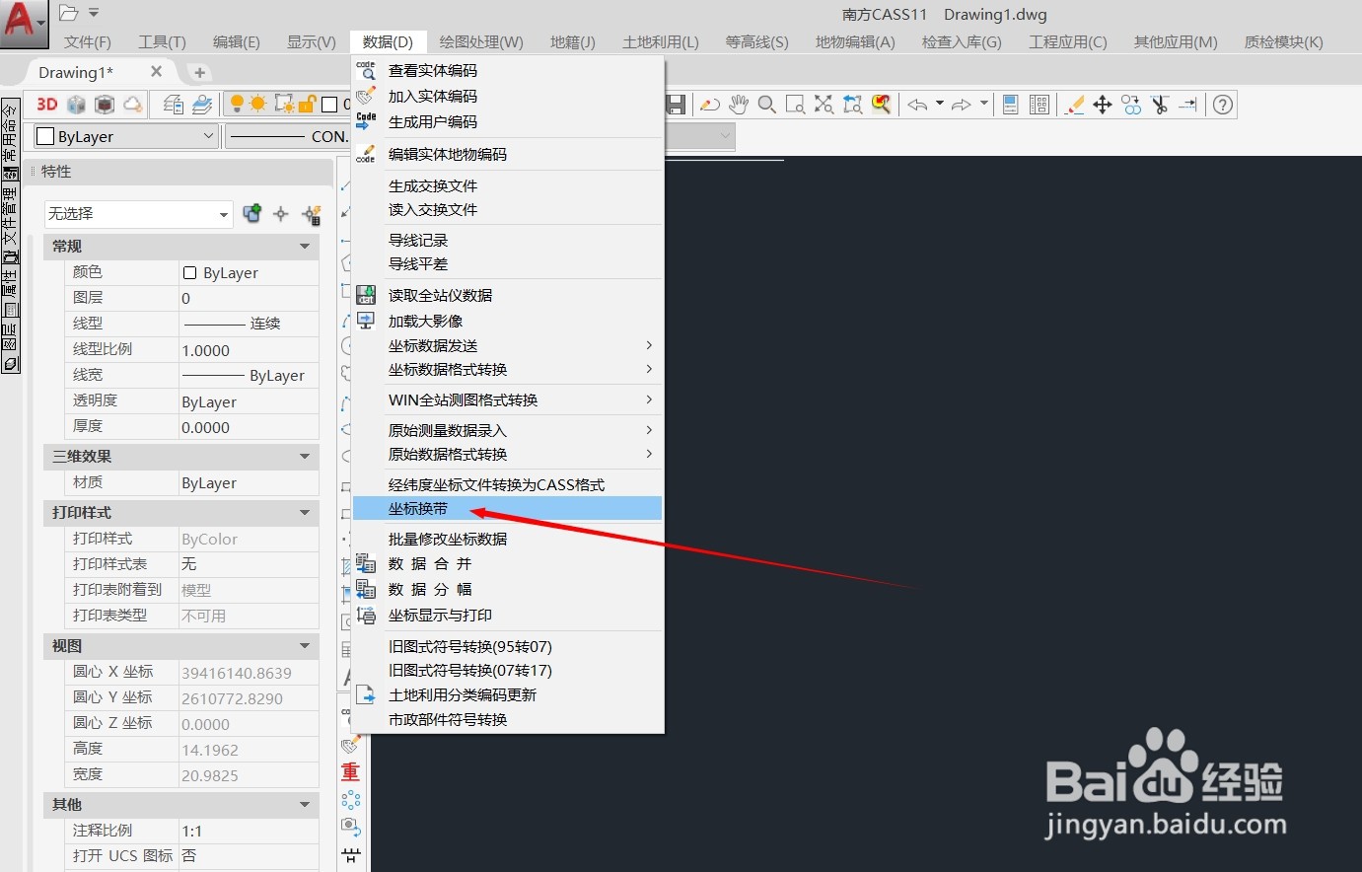This screenshot has width=1362, height=872.
Task: Open the 坐标数据发送 submenu
Action: (507, 345)
